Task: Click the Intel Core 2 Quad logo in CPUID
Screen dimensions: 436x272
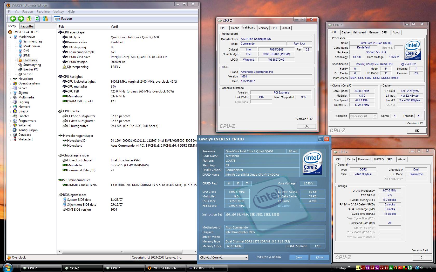Action: click(312, 162)
